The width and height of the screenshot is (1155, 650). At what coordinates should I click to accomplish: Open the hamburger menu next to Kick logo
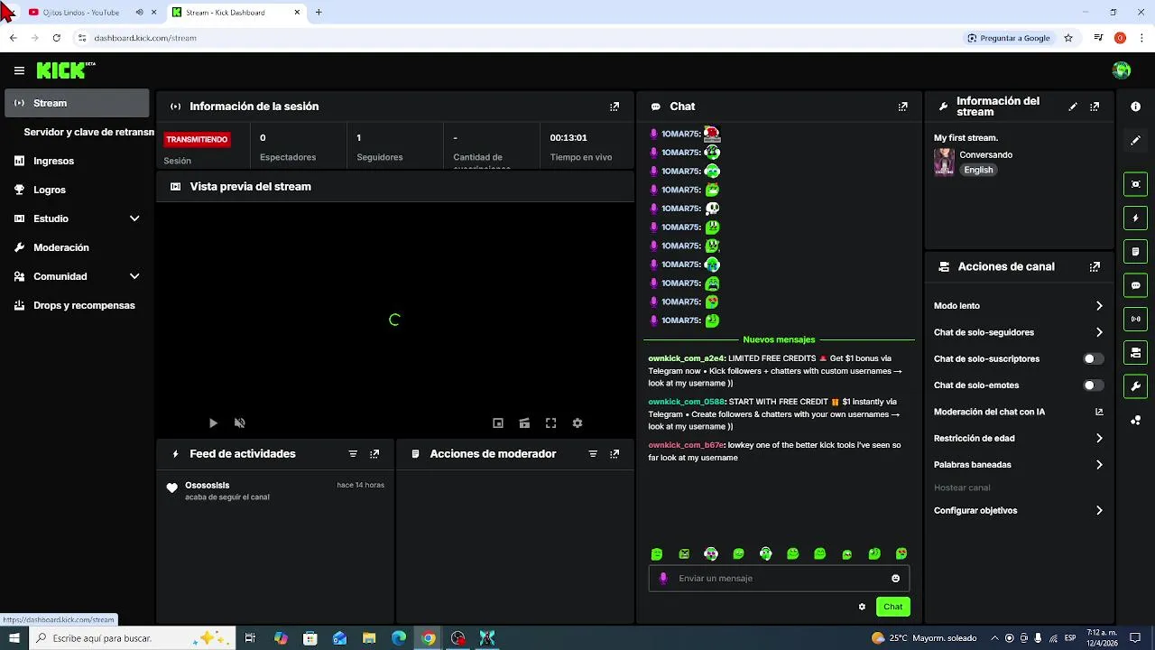click(x=19, y=70)
